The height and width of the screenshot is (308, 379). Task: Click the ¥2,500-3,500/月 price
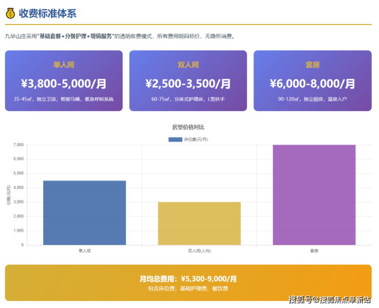tap(188, 84)
